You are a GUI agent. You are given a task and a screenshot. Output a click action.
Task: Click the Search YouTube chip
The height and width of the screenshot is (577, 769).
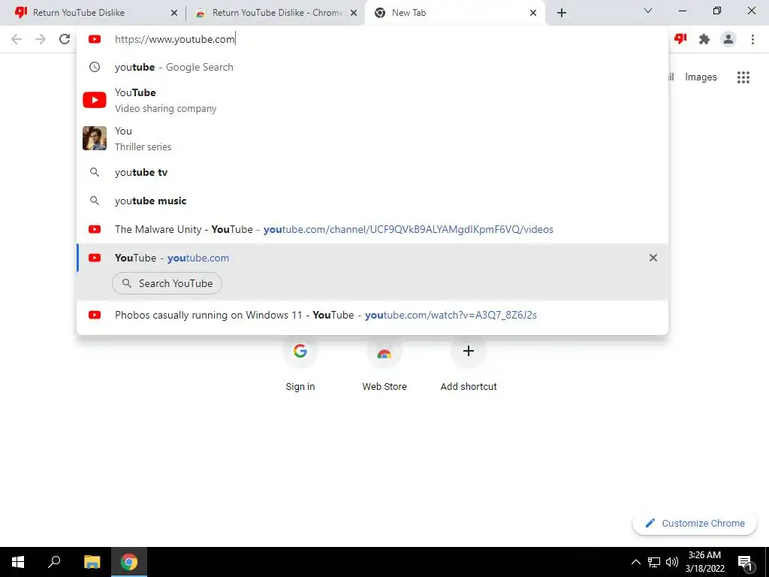point(167,283)
